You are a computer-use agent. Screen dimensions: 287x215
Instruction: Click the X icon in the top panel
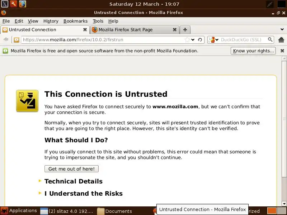pos(4,4)
